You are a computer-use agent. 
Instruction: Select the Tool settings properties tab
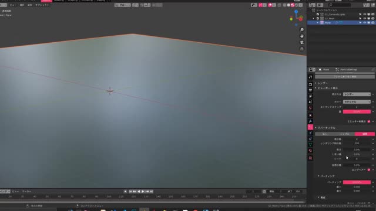310,77
